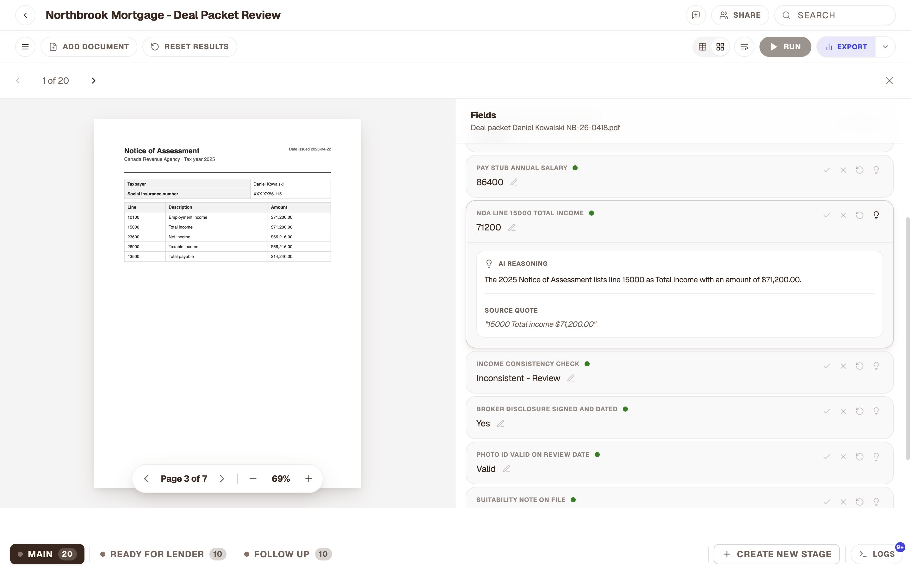This screenshot has height=569, width=911.
Task: Focus the Search input field
Action: click(834, 15)
